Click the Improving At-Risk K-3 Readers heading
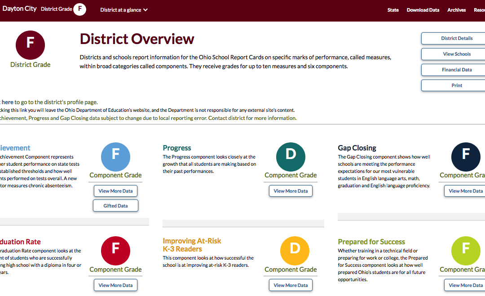 point(192,245)
